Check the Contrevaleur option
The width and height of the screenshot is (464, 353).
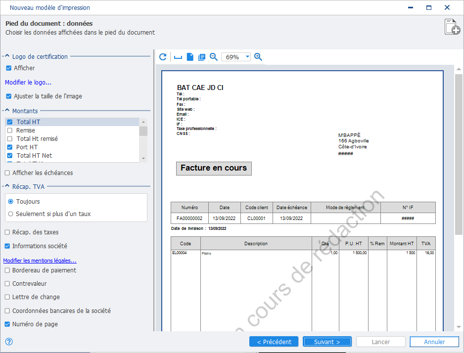7,283
